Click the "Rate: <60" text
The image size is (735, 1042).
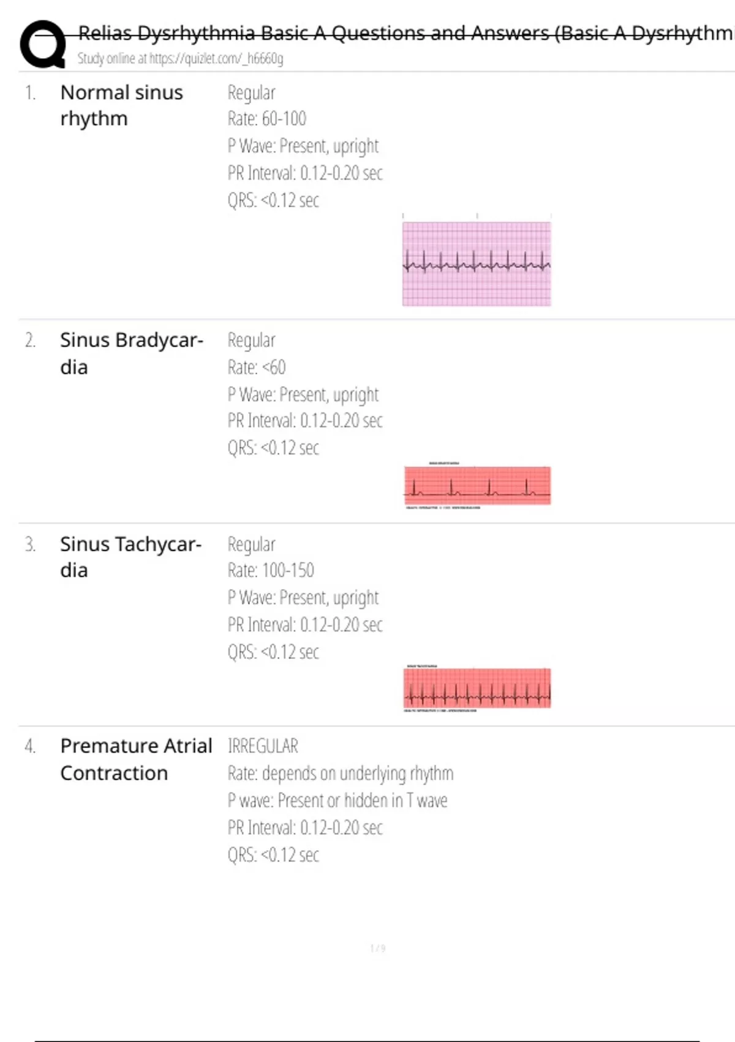(x=256, y=367)
